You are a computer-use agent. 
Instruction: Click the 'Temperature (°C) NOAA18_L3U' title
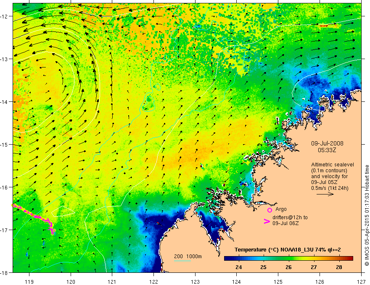click(x=274, y=250)
